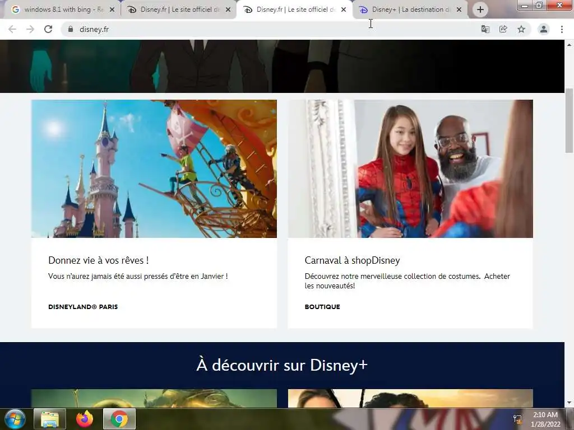
Task: Click 'Vous n'aurez jamais été aussi pressés' text
Action: [138, 277]
